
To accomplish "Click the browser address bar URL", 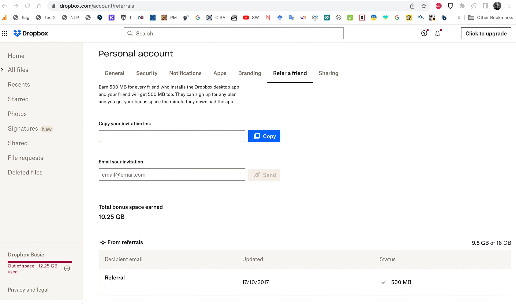I will click(97, 6).
